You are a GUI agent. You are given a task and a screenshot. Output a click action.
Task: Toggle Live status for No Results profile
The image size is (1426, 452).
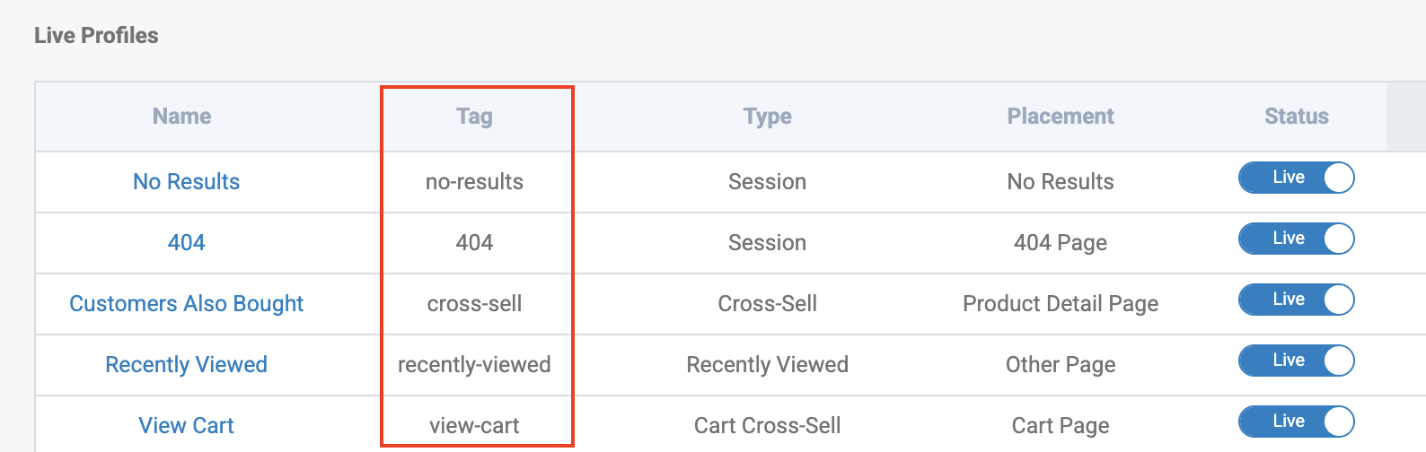(x=1296, y=178)
